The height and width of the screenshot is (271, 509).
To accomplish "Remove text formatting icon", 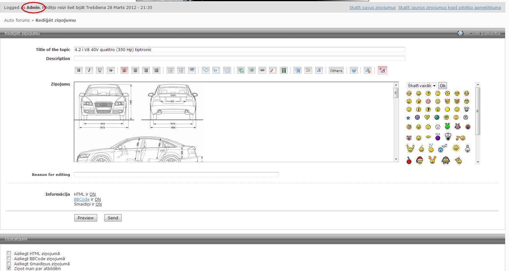I will [x=368, y=70].
